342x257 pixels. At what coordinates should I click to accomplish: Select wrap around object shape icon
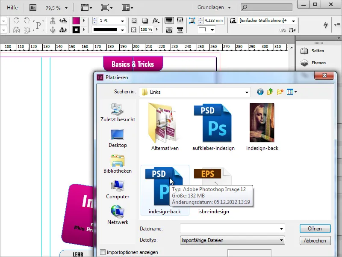click(x=169, y=30)
